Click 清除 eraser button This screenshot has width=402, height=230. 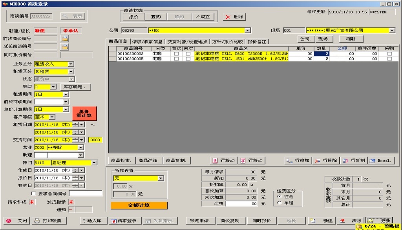coord(350,221)
